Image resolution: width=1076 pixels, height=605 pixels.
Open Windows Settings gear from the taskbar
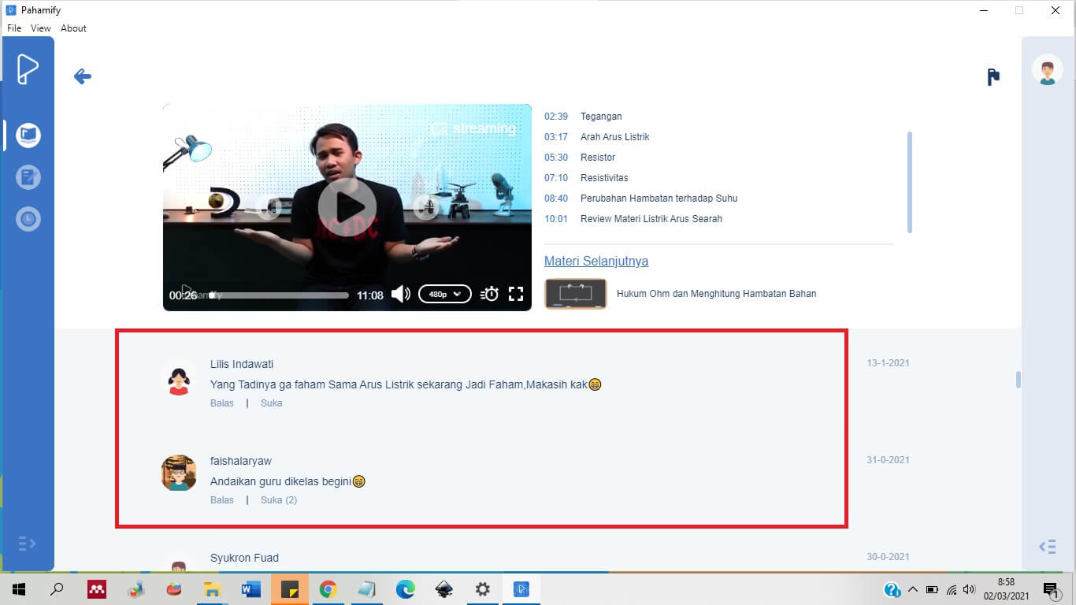click(x=482, y=589)
